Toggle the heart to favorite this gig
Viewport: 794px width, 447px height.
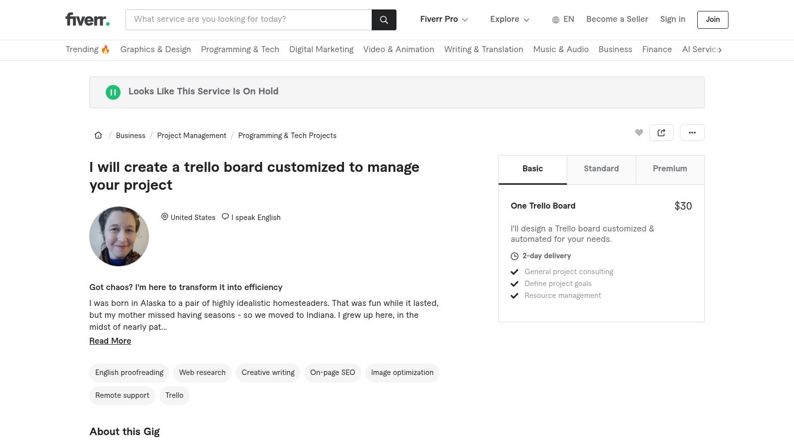(639, 132)
